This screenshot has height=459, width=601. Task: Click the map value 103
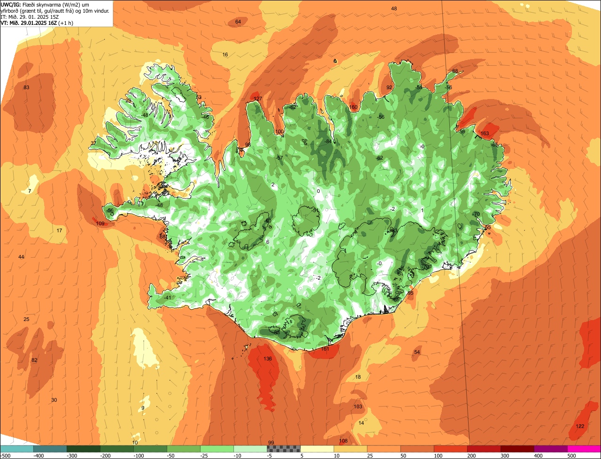click(358, 406)
